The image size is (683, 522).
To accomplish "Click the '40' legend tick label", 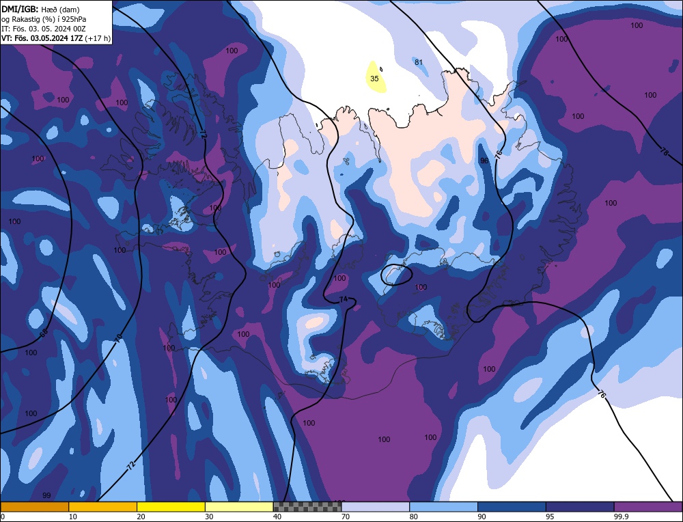I will [277, 517].
